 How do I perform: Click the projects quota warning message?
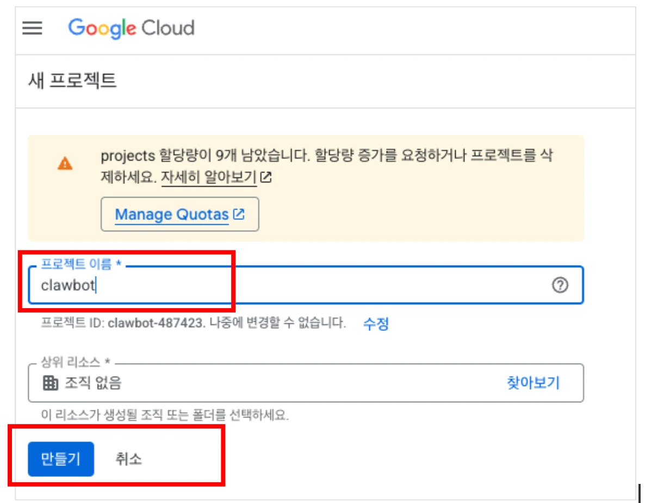(326, 156)
